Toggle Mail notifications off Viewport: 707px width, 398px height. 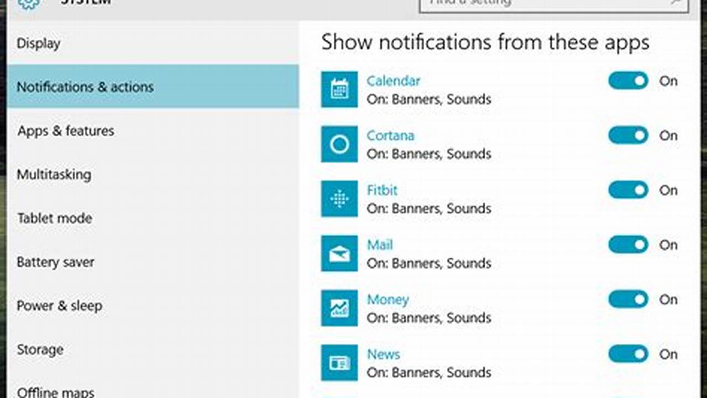tap(629, 245)
